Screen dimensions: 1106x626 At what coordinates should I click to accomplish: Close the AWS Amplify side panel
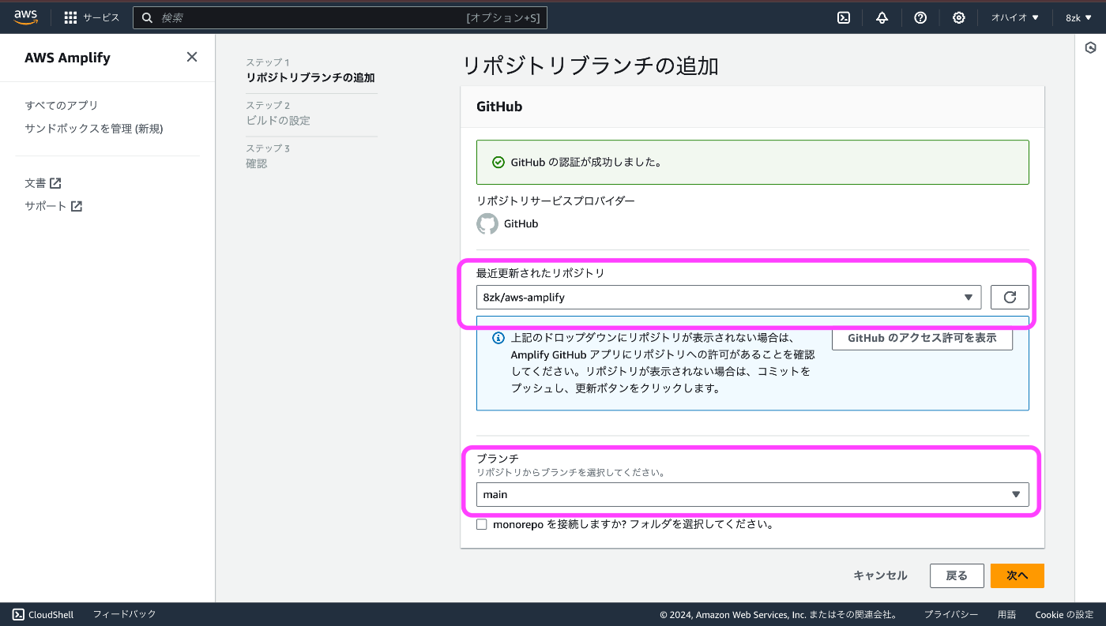[192, 57]
